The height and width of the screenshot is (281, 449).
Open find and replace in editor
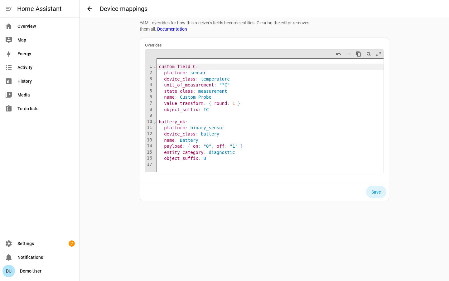point(369,54)
